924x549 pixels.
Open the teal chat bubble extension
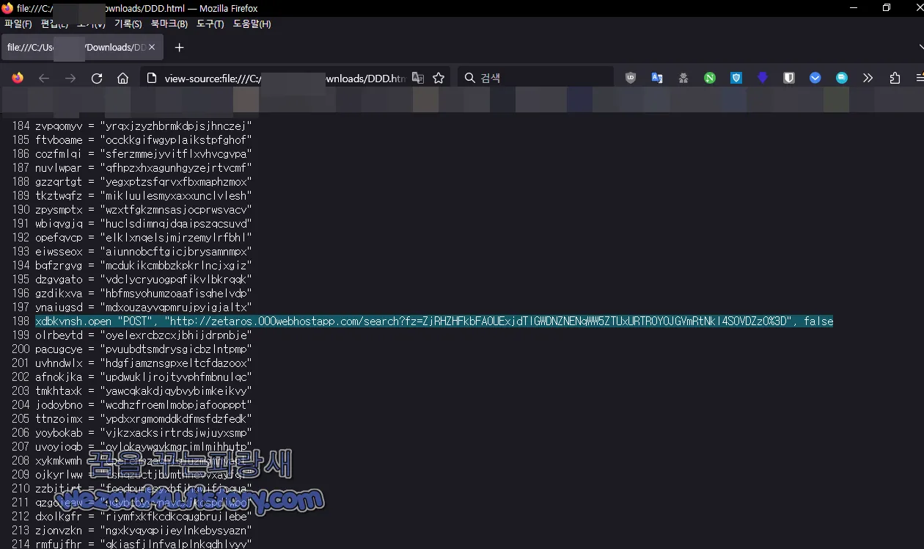[842, 78]
